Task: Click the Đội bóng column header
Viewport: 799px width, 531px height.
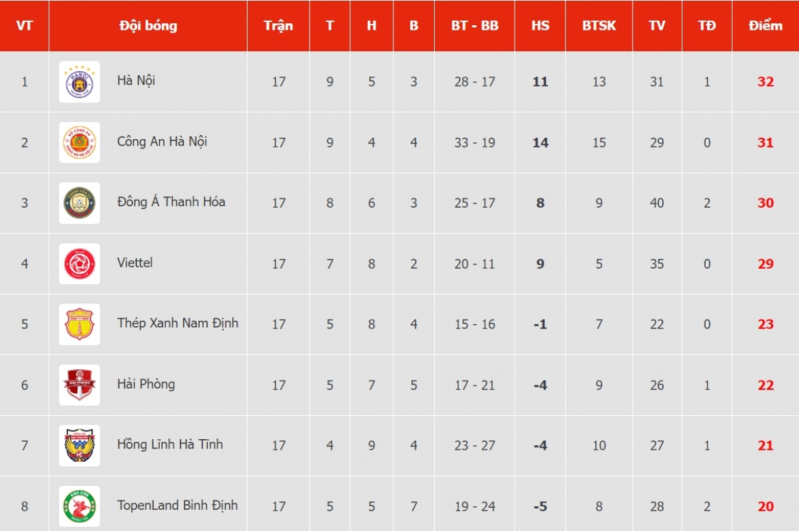Action: pyautogui.click(x=148, y=26)
